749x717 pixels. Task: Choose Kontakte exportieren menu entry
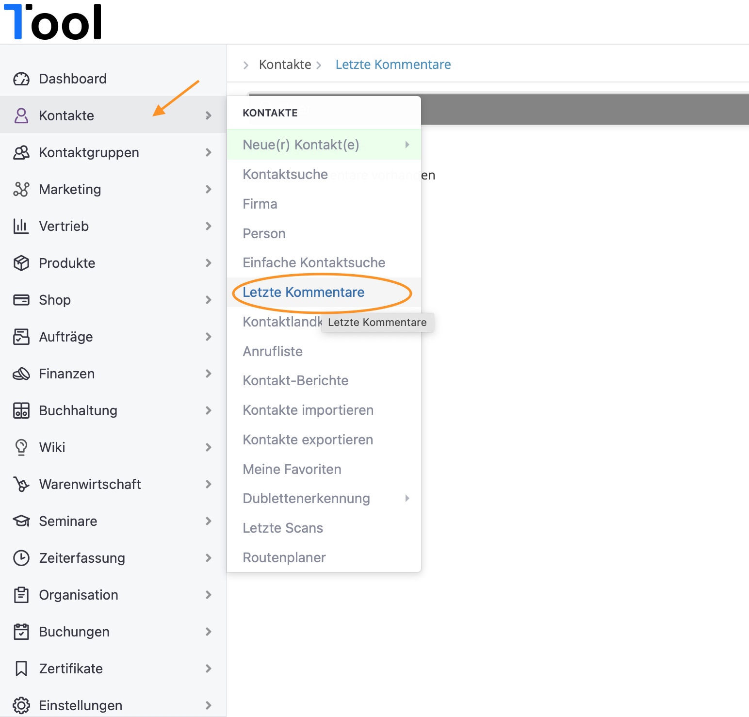pyautogui.click(x=324, y=440)
